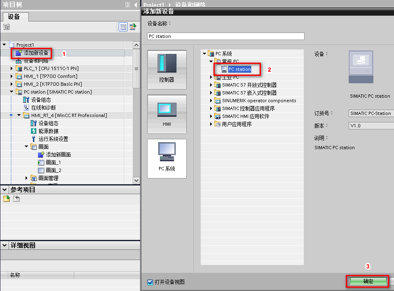The image size is (394, 291).
Task: Toggle the 打开设备视图 checkbox
Action: pos(150,282)
